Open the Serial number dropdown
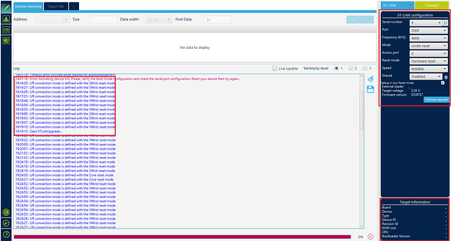The width and height of the screenshot is (451, 241). point(426,23)
